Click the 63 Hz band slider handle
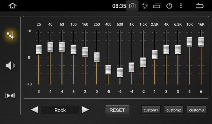Image resolution: width=212 pixels, height=124 pixels. (x=62, y=47)
